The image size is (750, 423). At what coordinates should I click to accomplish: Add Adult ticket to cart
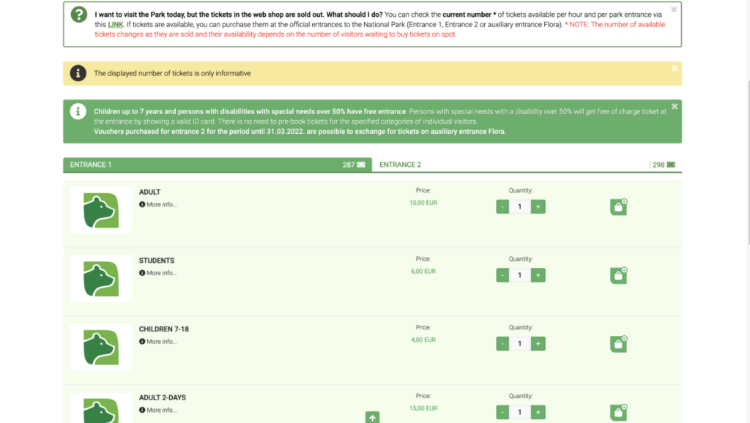618,207
